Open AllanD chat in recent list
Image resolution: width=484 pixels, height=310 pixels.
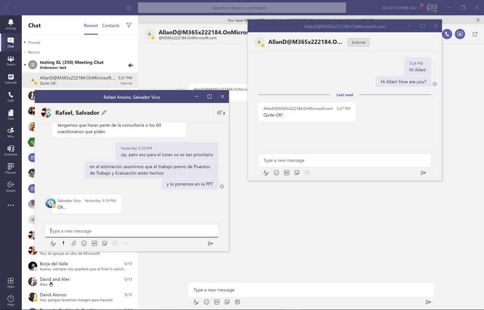coord(80,80)
